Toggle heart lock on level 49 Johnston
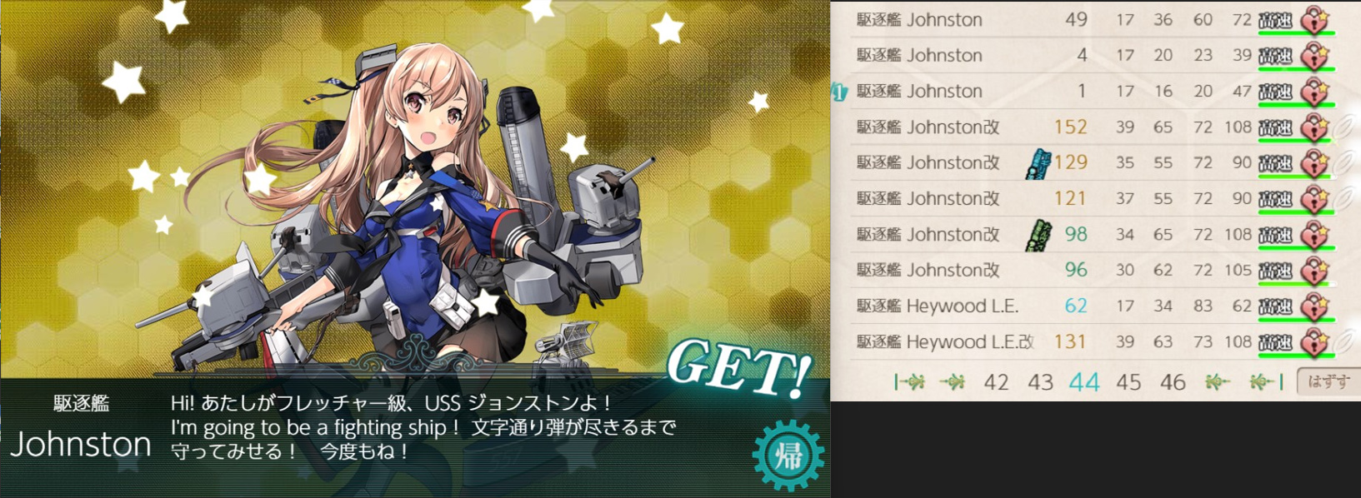This screenshot has width=1361, height=498. 1315,19
